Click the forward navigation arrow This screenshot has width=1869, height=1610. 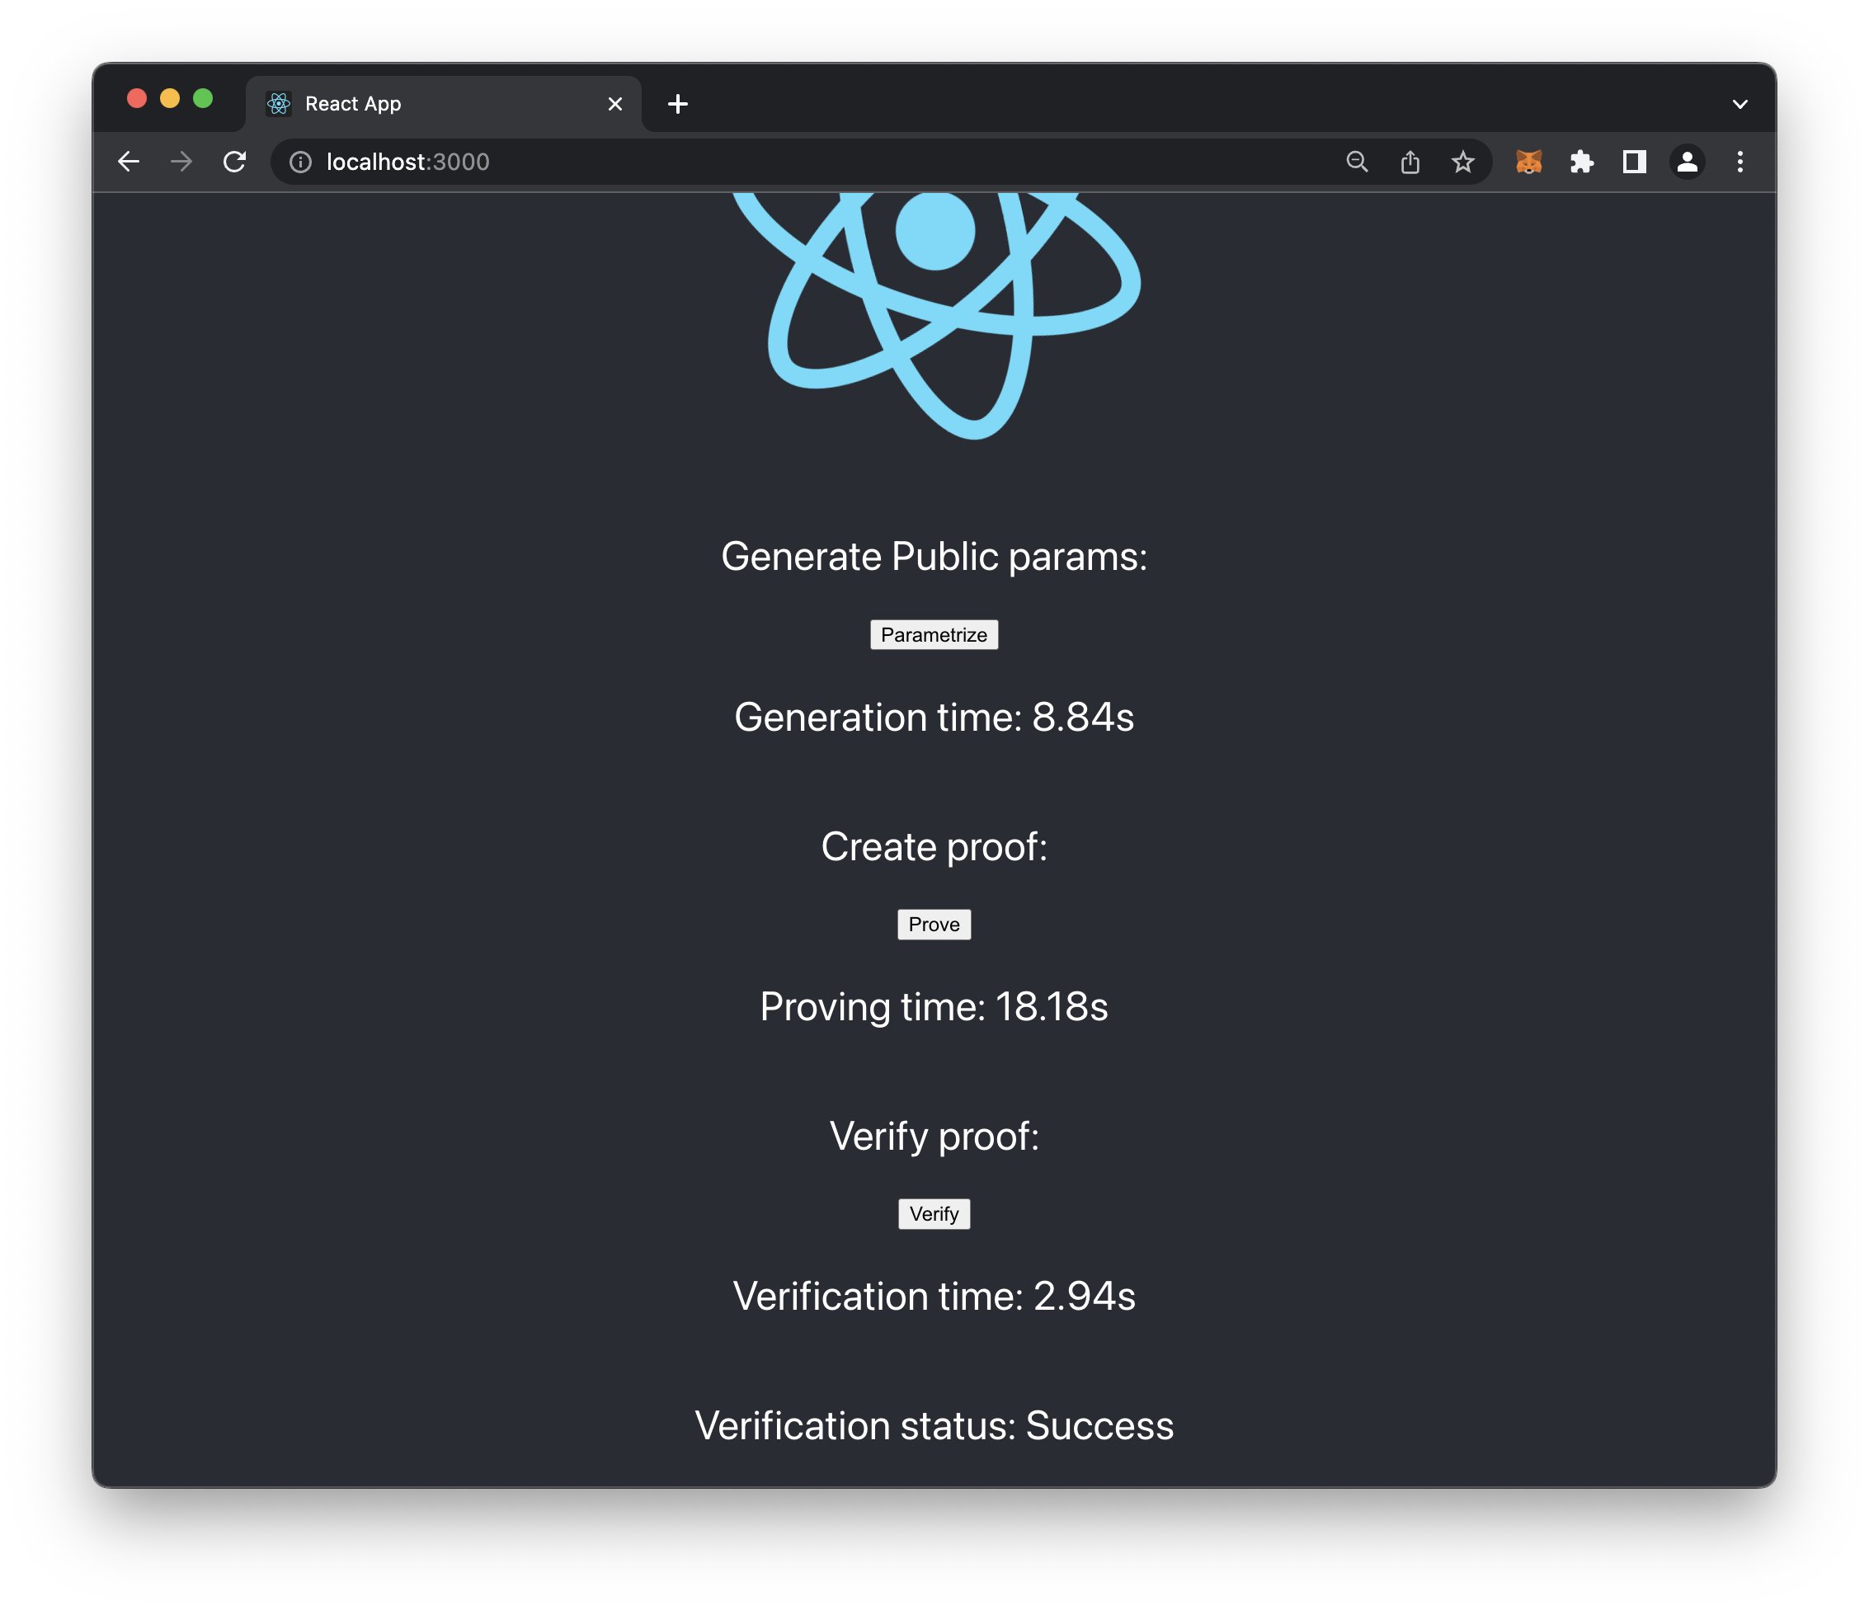[x=181, y=162]
